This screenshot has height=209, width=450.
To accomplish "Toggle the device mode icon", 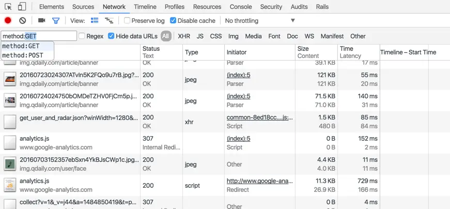I will pos(22,7).
